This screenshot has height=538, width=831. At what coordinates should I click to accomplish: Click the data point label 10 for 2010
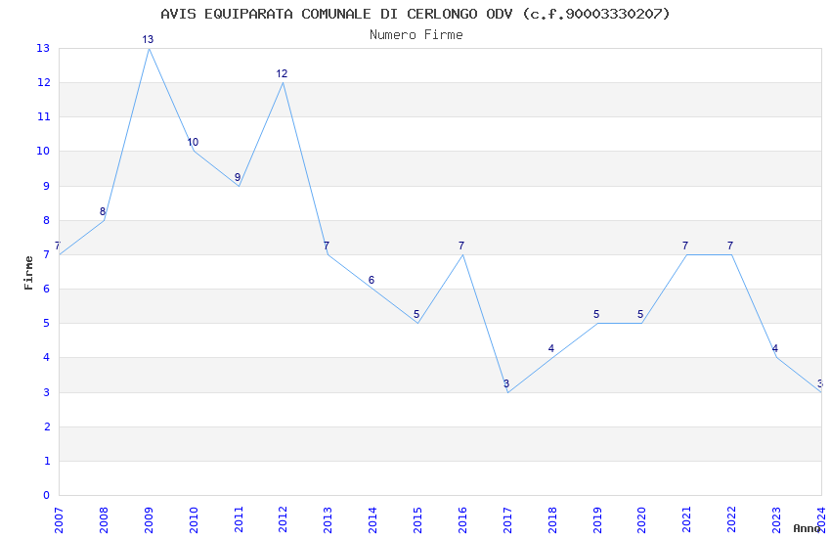pos(193,142)
